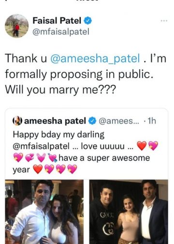Open Faisal Patel's profile picture

click(17, 26)
